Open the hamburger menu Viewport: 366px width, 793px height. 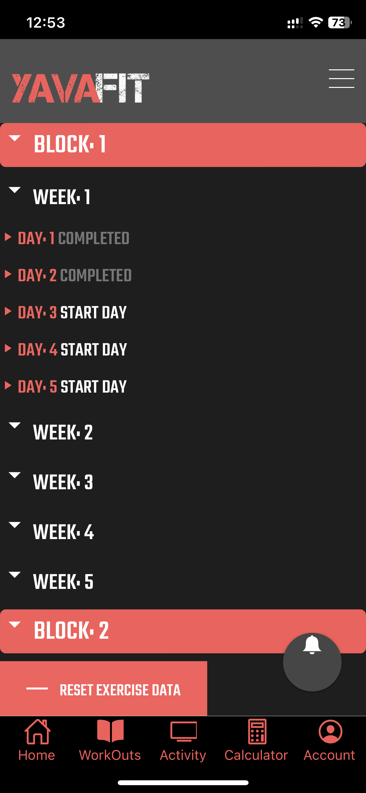(341, 78)
